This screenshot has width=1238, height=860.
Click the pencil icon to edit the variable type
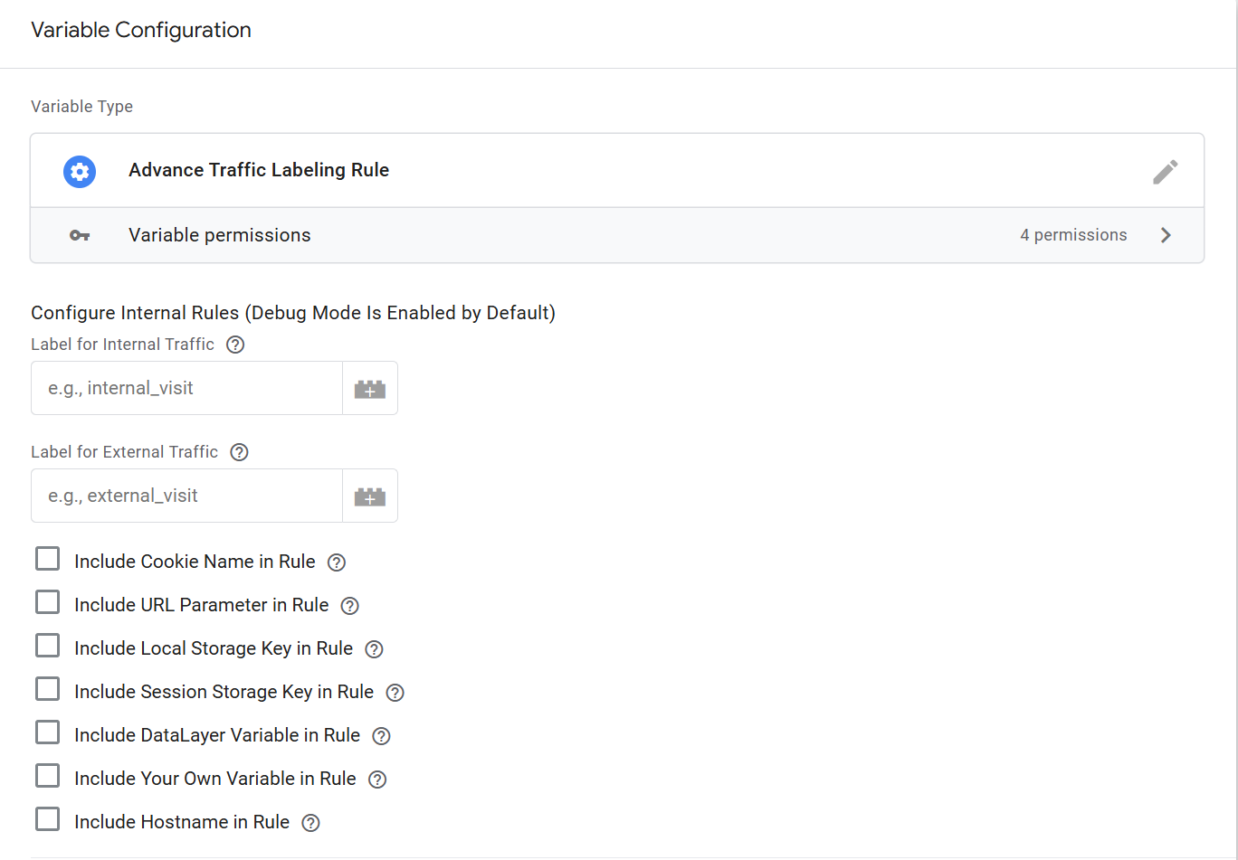(1166, 172)
